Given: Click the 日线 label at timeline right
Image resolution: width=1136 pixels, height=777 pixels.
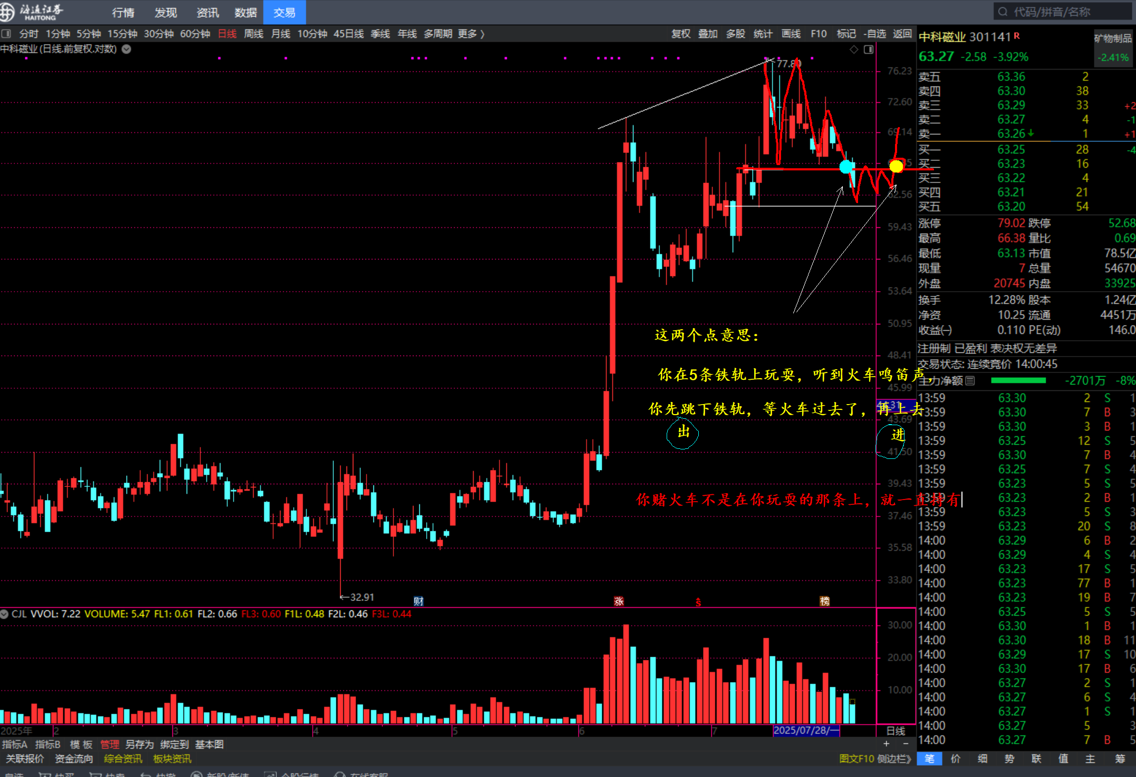Looking at the screenshot, I should tap(896, 731).
